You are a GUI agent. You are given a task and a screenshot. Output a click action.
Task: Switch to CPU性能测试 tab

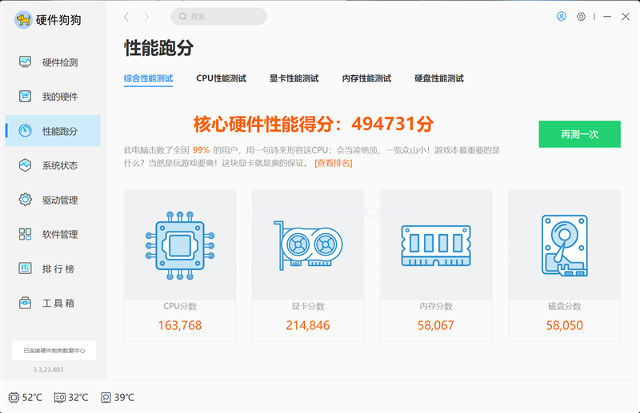(x=221, y=78)
